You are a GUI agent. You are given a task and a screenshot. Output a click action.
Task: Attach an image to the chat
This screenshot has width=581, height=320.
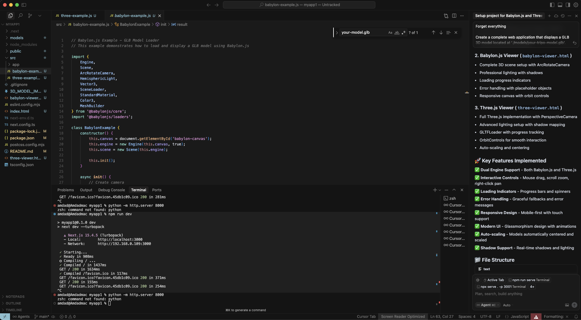[567, 305]
